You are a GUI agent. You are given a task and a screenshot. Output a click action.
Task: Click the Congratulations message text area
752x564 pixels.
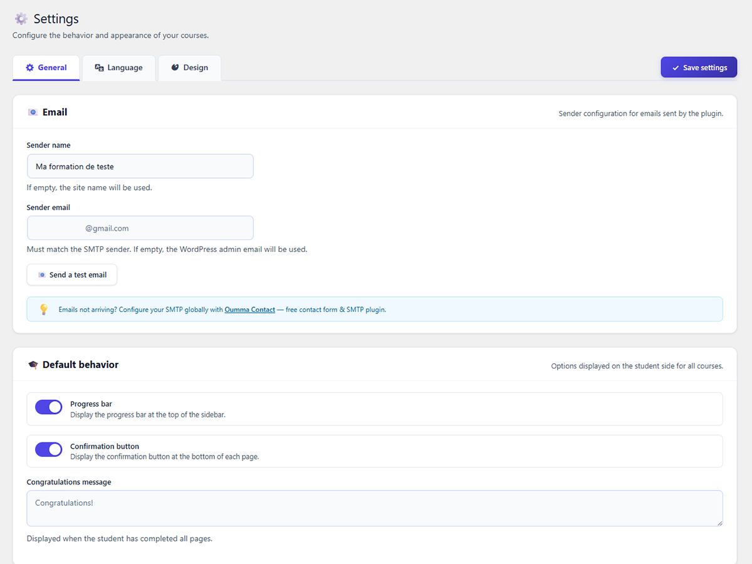[374, 508]
